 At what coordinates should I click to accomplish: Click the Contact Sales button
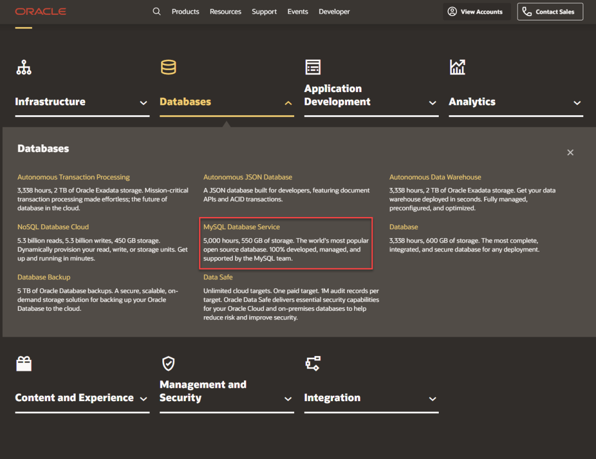click(550, 12)
